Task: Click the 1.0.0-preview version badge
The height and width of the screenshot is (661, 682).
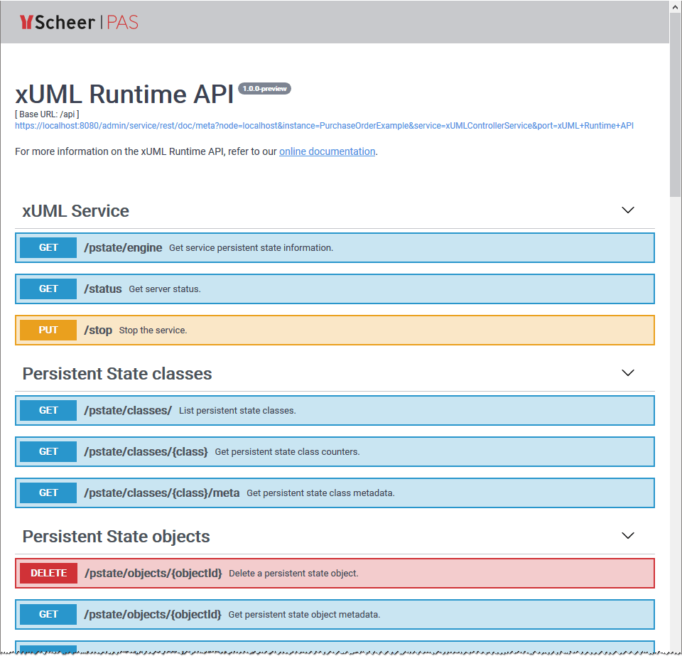Action: pos(264,88)
